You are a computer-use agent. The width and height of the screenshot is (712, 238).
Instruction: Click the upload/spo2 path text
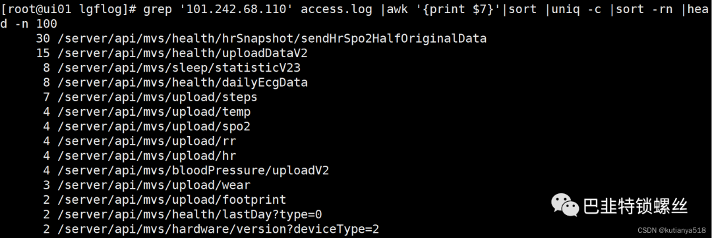click(154, 126)
